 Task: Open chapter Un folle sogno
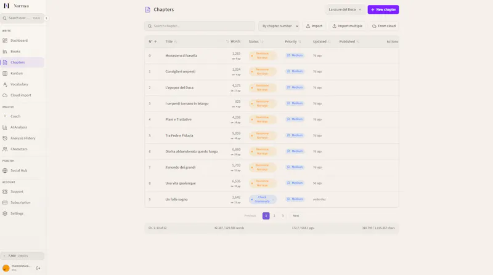click(176, 199)
